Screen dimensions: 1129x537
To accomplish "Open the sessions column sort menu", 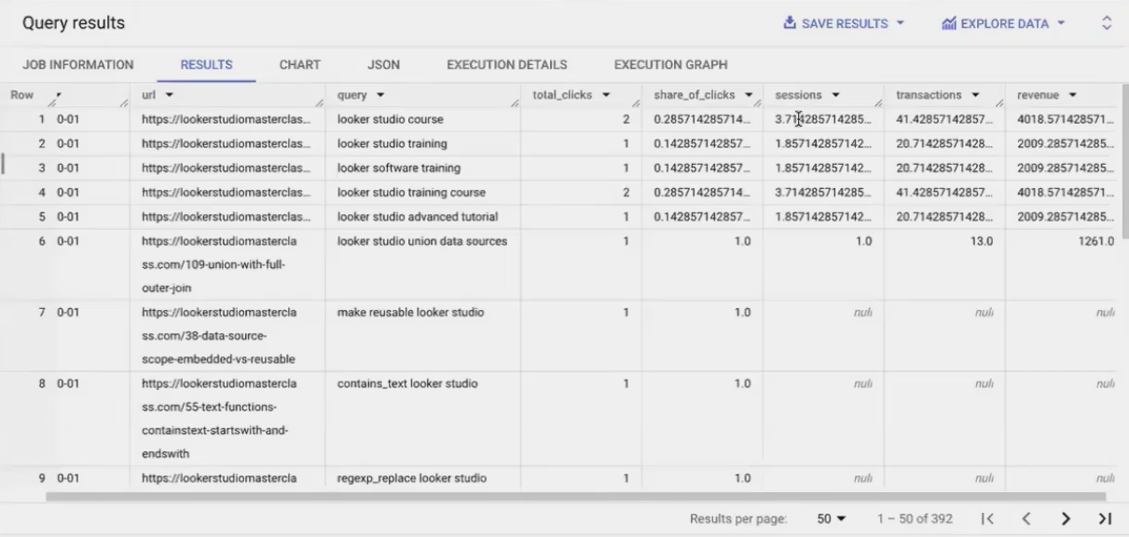I will coord(835,95).
